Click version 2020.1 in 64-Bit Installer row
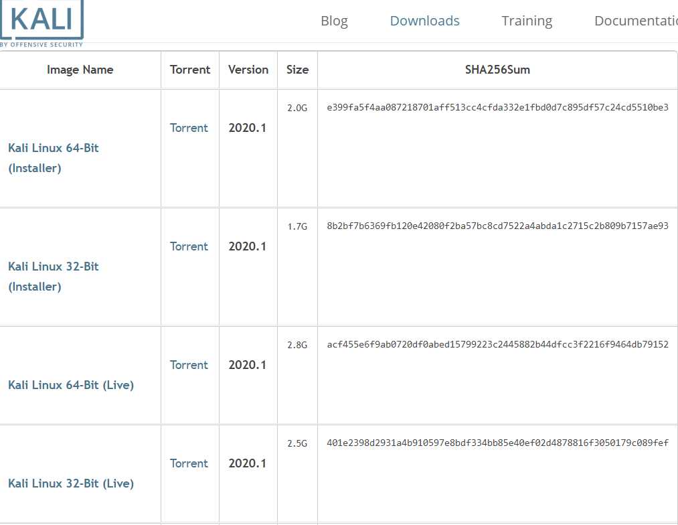Viewport: 678px width, 525px height. [248, 128]
